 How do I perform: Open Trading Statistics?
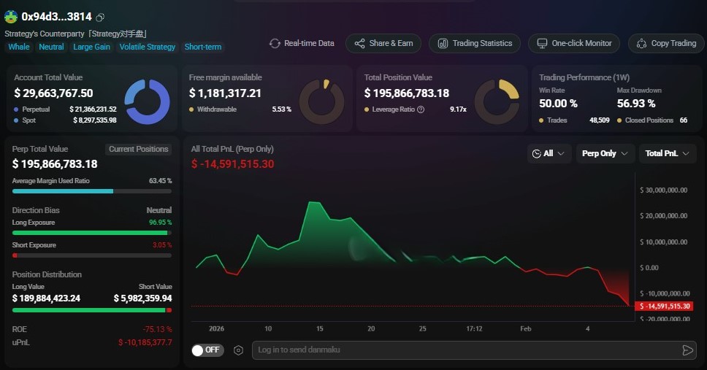tap(475, 43)
